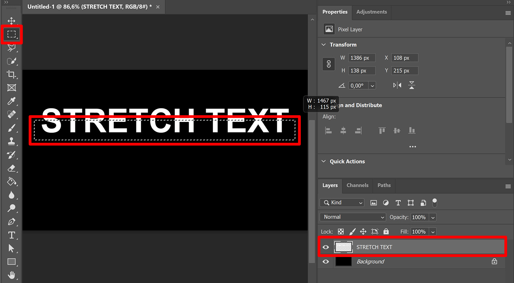Switch to the Channels tab
Screen dimensions: 514x283
[357, 185]
